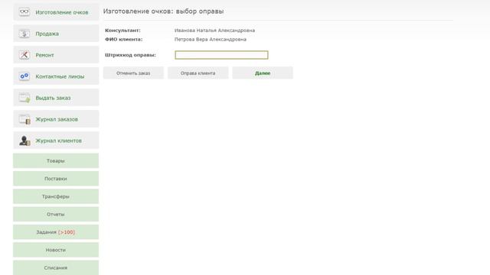490x275 pixels.
Task: Open the Изготовление очков menu label
Action: 62,12
